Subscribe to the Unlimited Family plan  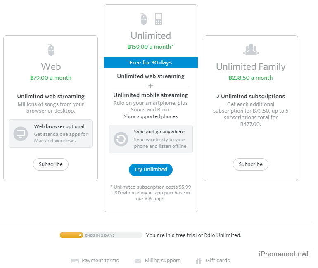click(251, 164)
